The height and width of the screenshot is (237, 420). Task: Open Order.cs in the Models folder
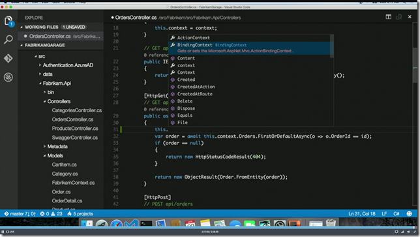[x=61, y=192]
